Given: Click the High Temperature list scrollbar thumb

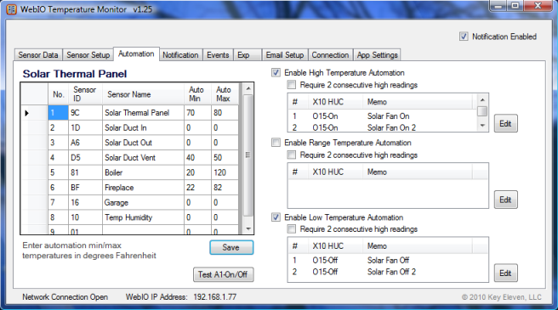Looking at the screenshot, I should (x=482, y=111).
